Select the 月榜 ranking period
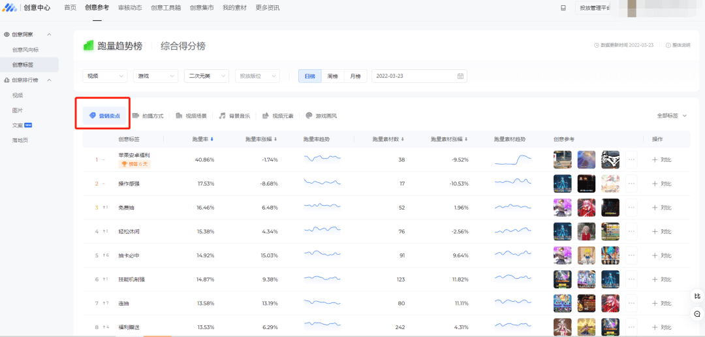Image resolution: width=705 pixels, height=337 pixels. 356,76
